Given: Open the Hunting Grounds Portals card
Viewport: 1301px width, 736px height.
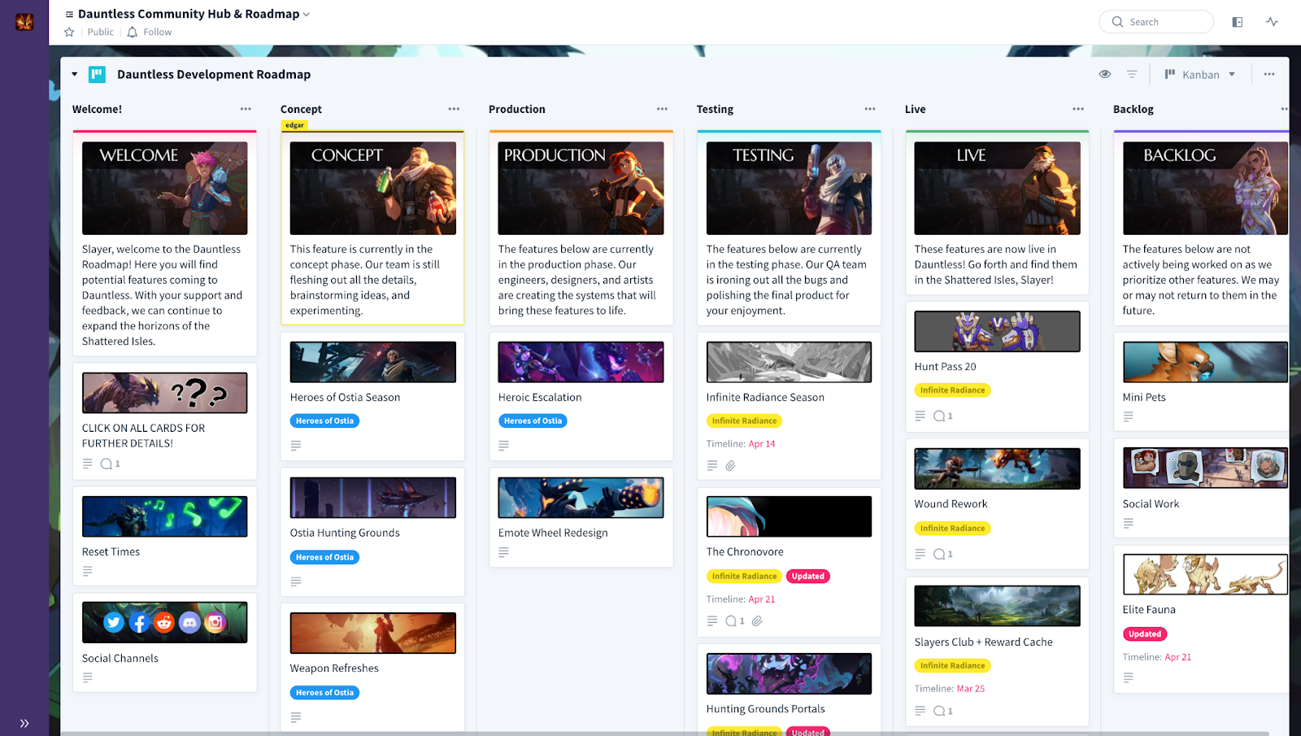Looking at the screenshot, I should pyautogui.click(x=790, y=688).
